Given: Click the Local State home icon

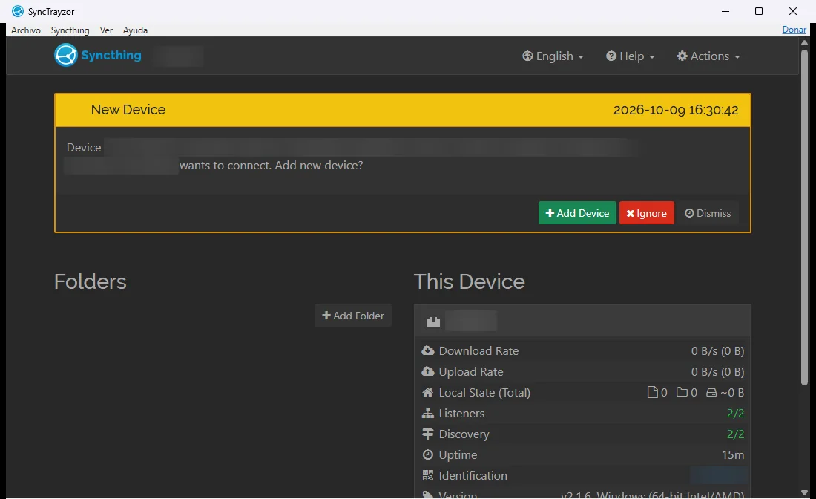Looking at the screenshot, I should click(x=428, y=392).
